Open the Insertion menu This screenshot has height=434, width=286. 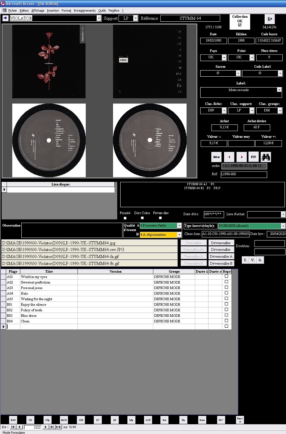click(53, 10)
